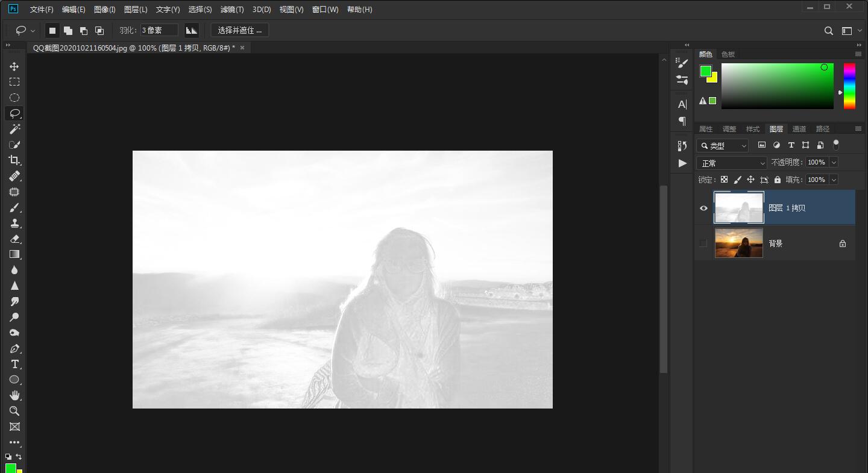The width and height of the screenshot is (868, 473).
Task: Select the 背景 layer thumbnail
Action: point(739,243)
